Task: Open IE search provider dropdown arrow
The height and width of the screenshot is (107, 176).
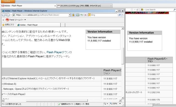Action: 122,15
